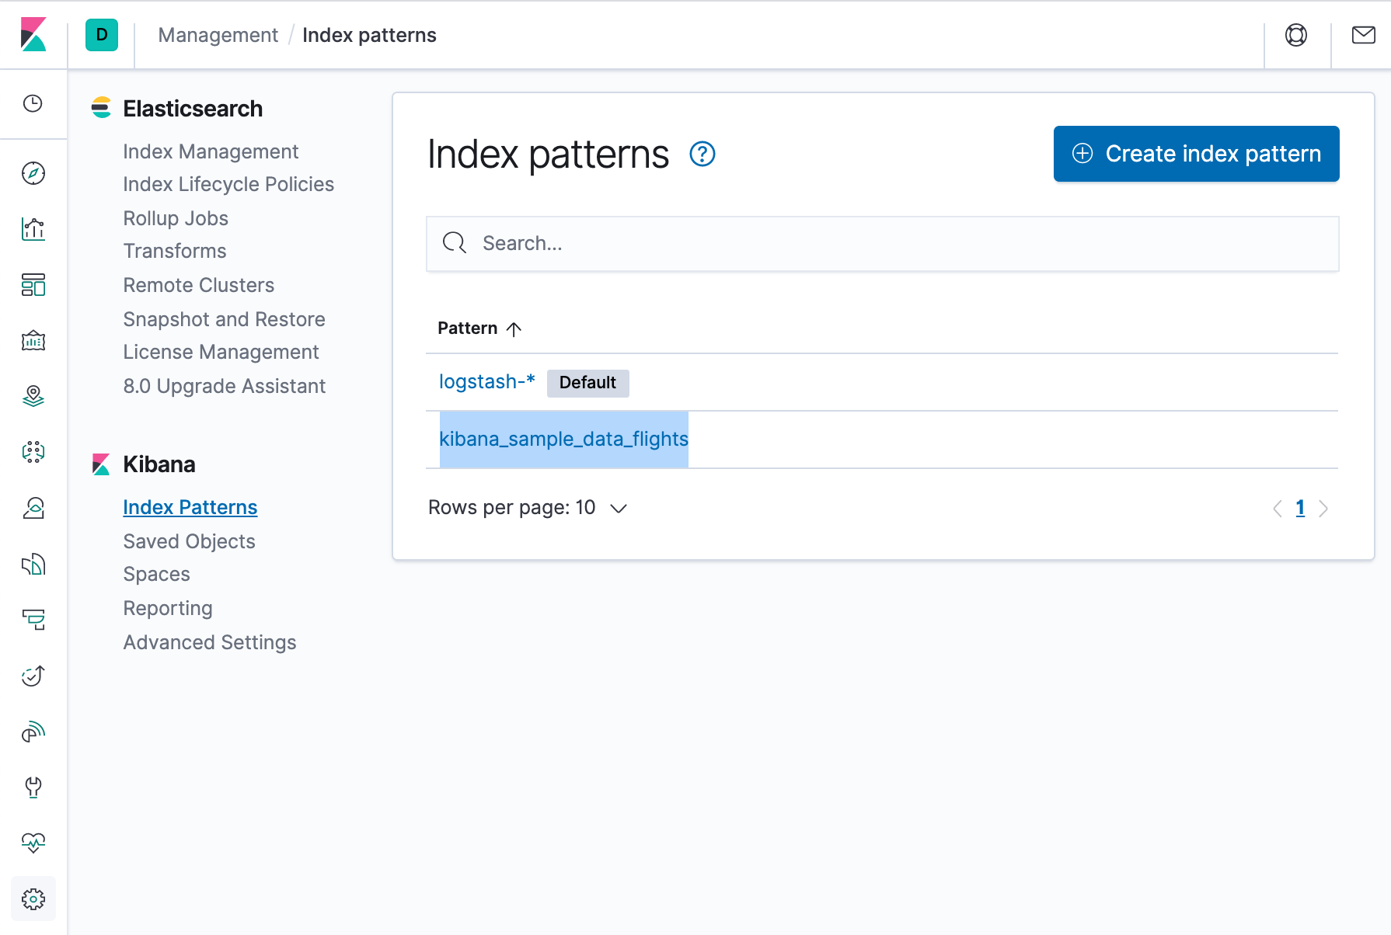Click the help lifebuoy icon in header
This screenshot has width=1391, height=935.
tap(1296, 35)
